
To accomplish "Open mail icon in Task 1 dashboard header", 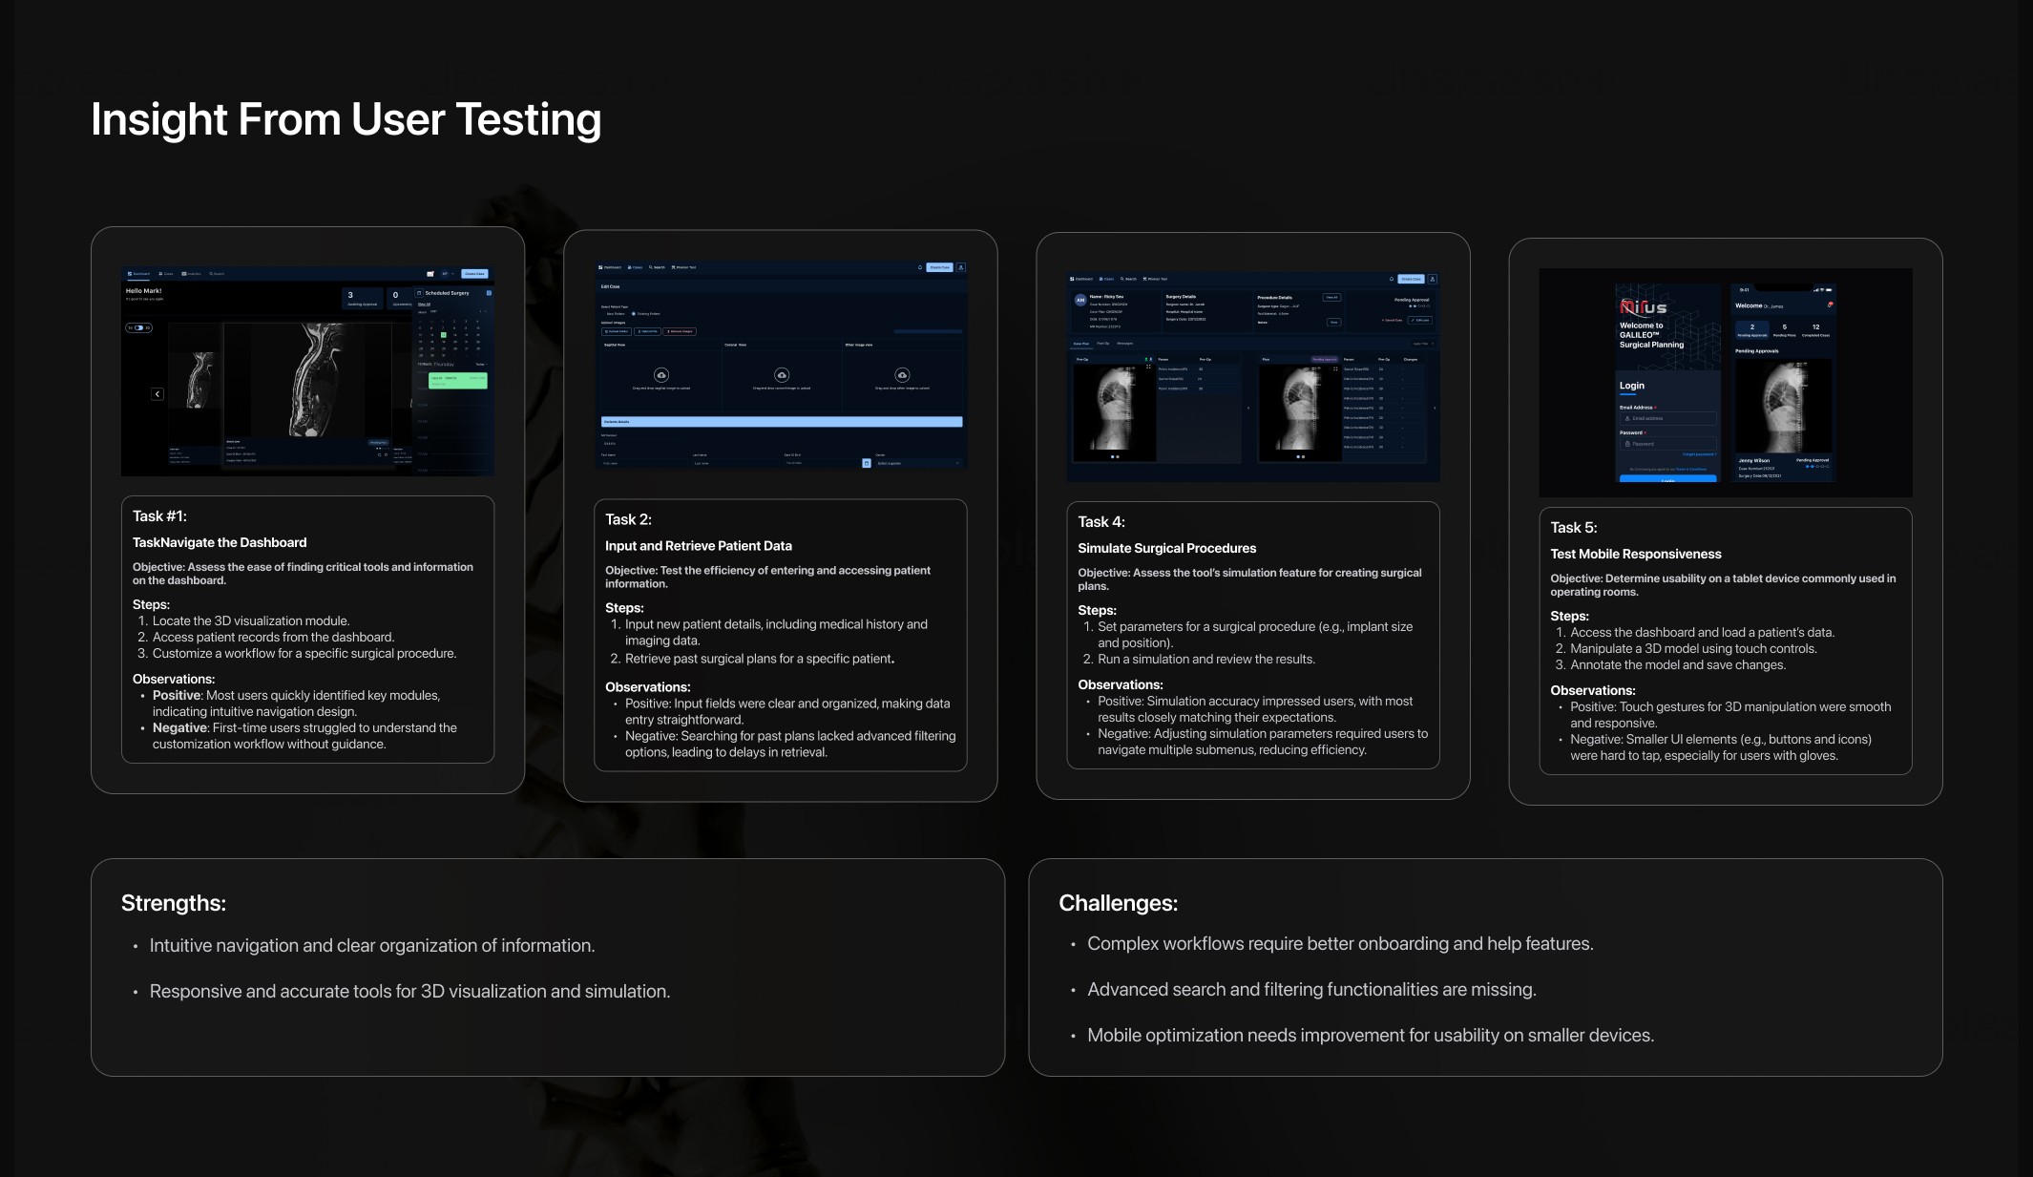I will pos(430,274).
